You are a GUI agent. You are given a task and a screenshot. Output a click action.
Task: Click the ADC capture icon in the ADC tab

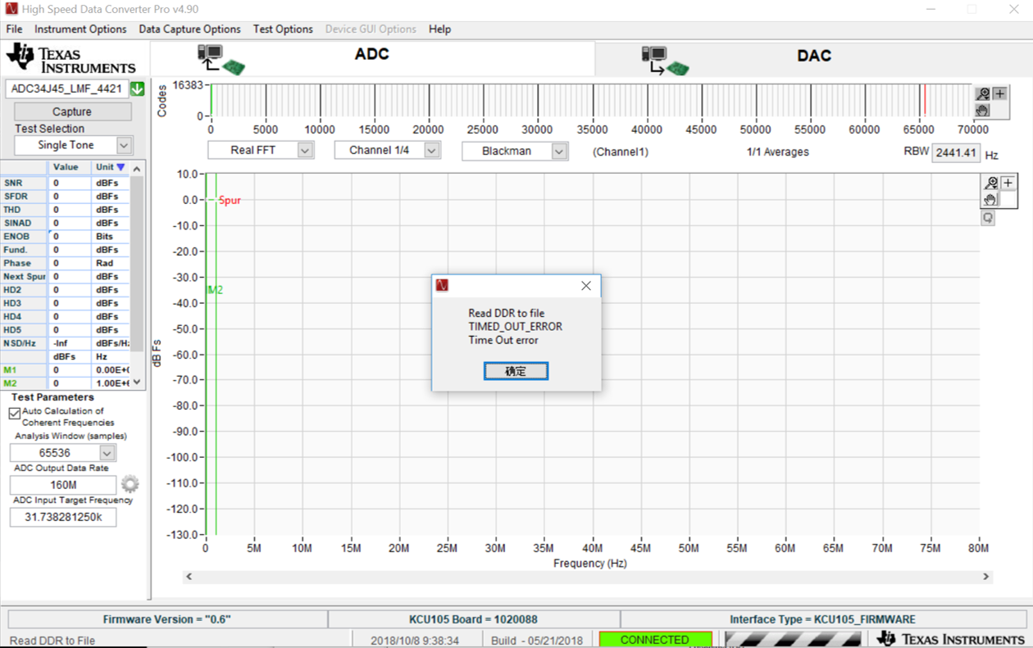coord(221,59)
